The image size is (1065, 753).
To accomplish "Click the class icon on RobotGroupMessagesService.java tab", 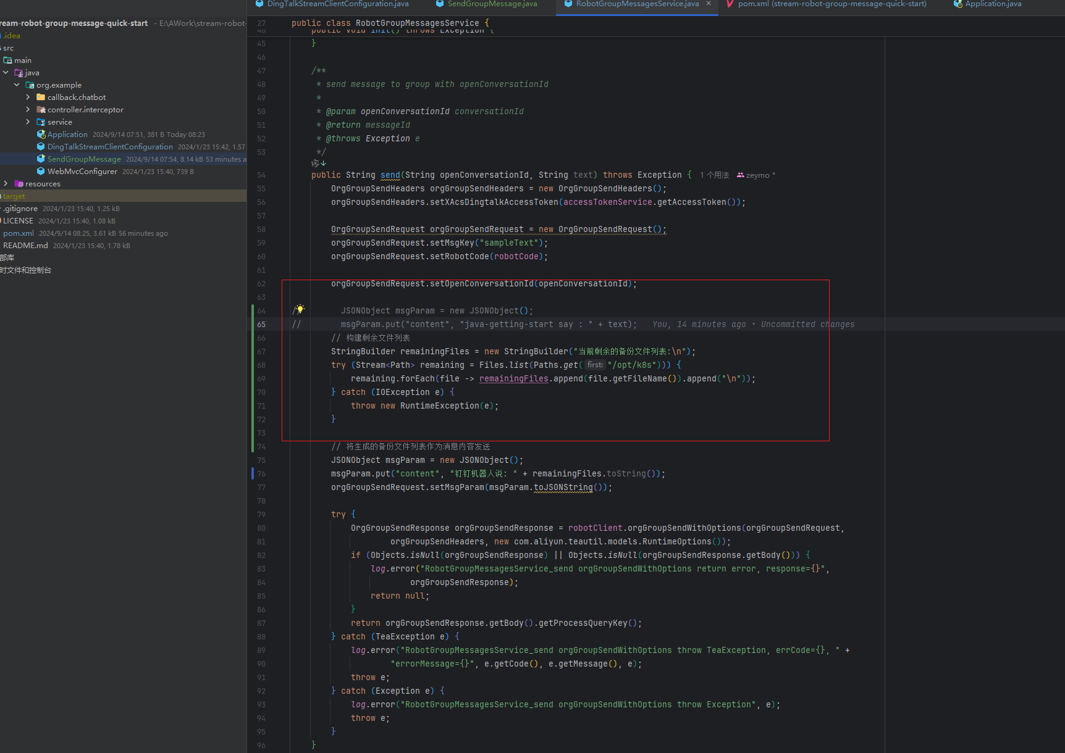I will [x=568, y=4].
